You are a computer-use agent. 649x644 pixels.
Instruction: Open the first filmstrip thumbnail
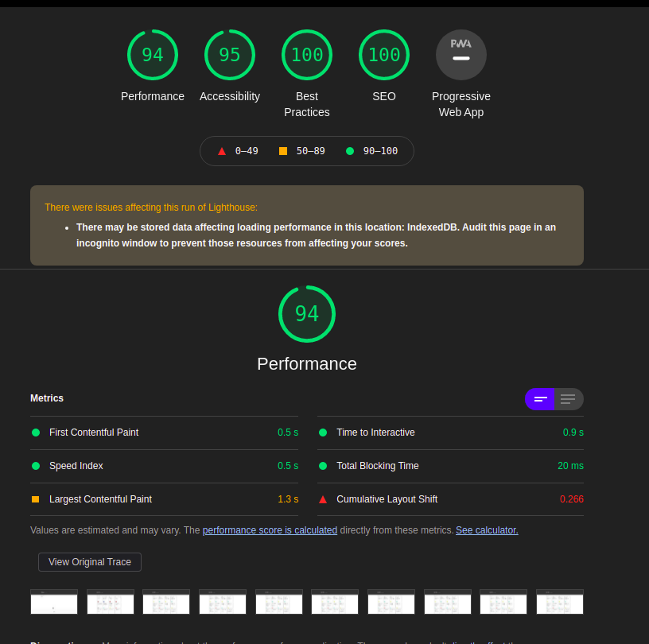pos(54,602)
